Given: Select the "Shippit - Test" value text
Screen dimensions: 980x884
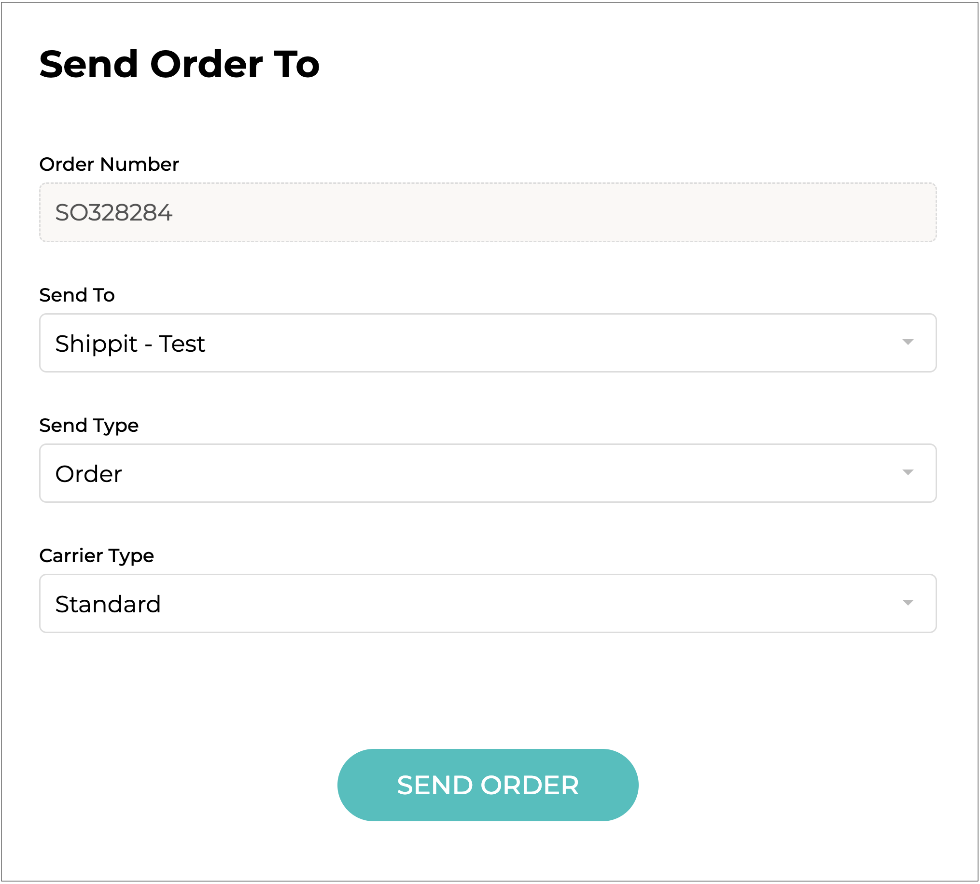Looking at the screenshot, I should pos(130,344).
